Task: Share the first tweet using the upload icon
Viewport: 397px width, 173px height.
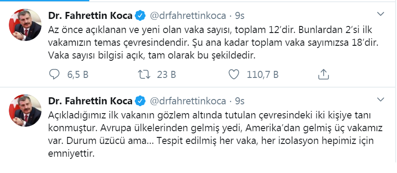Action: [x=323, y=74]
